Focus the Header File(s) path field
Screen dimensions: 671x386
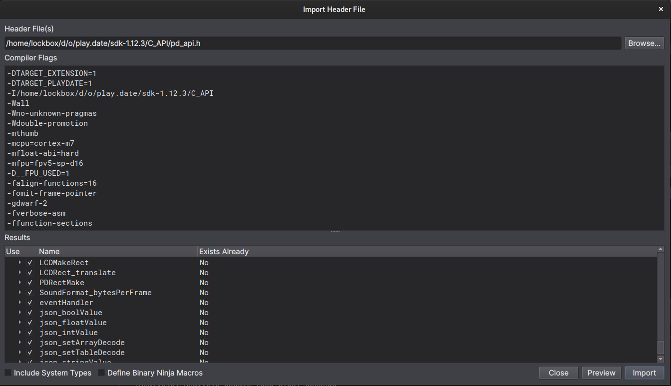point(313,43)
